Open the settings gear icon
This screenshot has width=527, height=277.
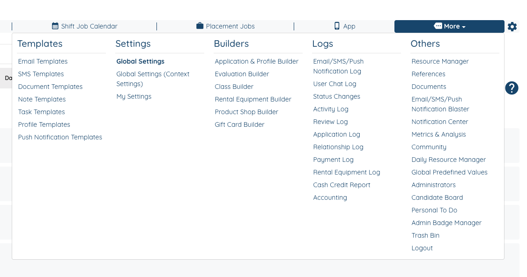tap(512, 27)
